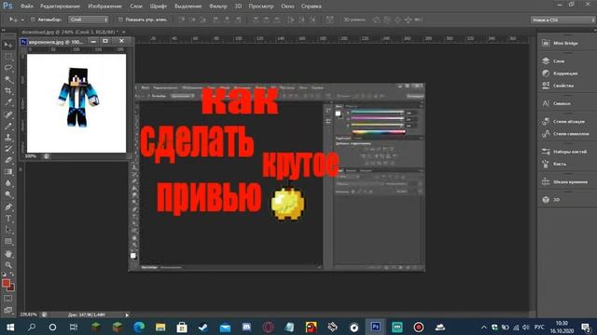Open Discord from the taskbar
This screenshot has width=597, height=335.
[246, 327]
